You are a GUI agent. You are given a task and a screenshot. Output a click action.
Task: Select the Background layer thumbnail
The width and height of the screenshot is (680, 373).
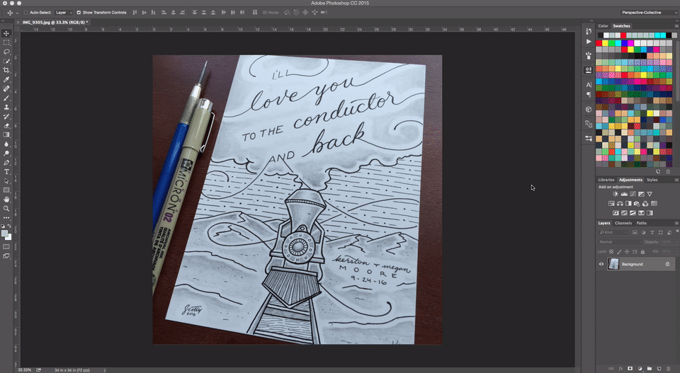613,264
